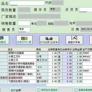Click the 规格 field next to 单位
92x92 pixels.
click(x=61, y=23)
